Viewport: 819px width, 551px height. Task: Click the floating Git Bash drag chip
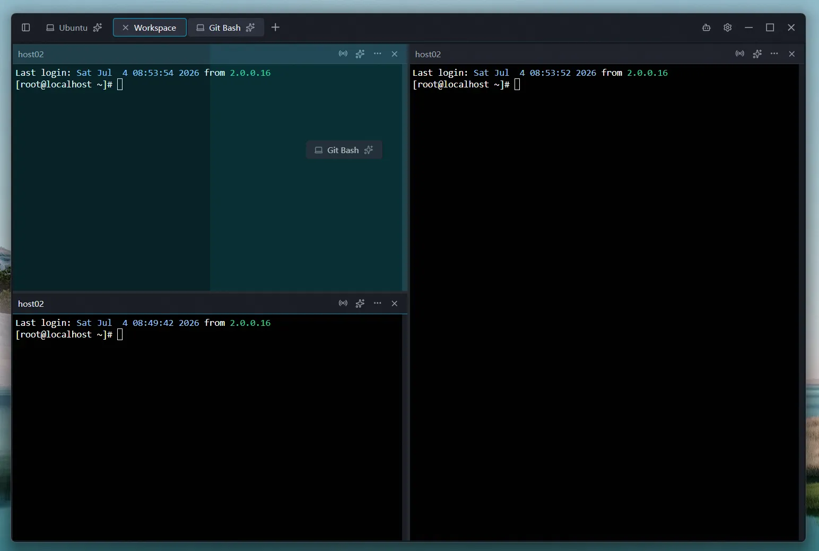[x=344, y=150]
